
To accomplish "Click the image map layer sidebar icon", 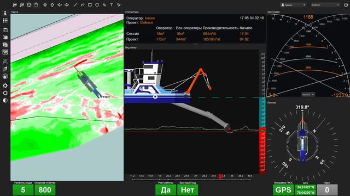I will 5,52.
